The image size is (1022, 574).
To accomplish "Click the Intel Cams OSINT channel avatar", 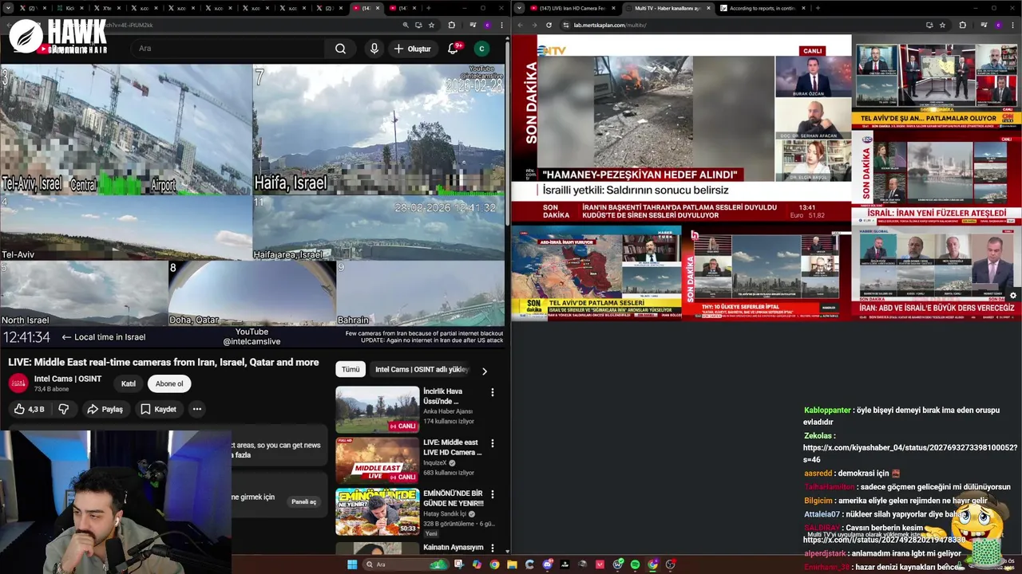I will click(18, 383).
